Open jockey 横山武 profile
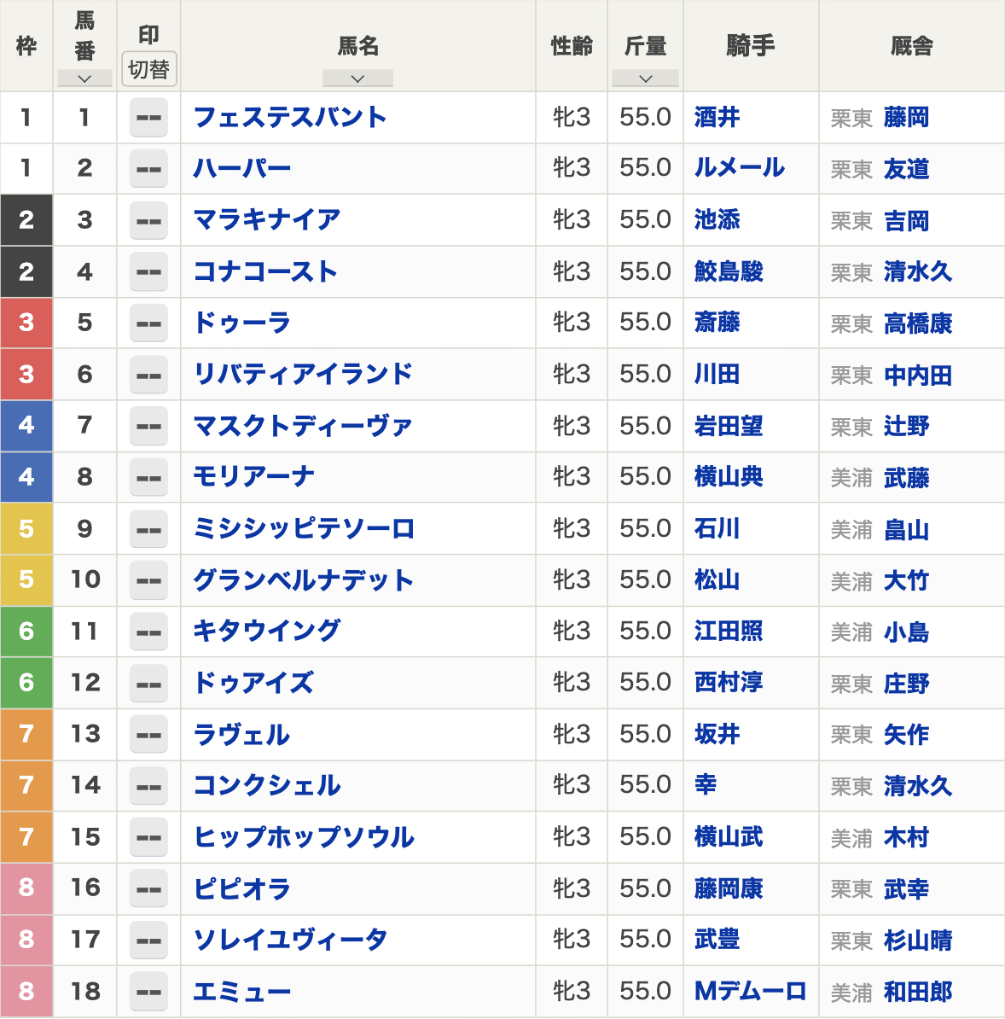 tap(729, 837)
